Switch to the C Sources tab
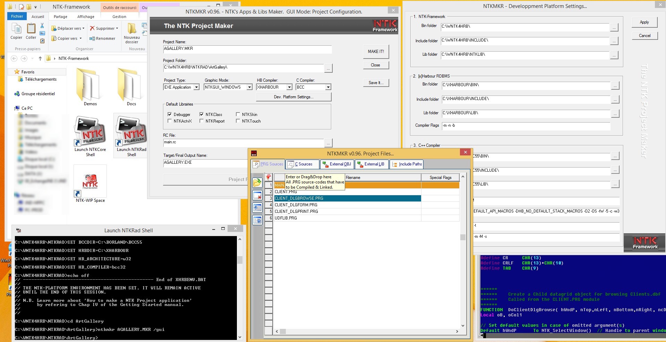The height and width of the screenshot is (342, 666). coord(302,164)
